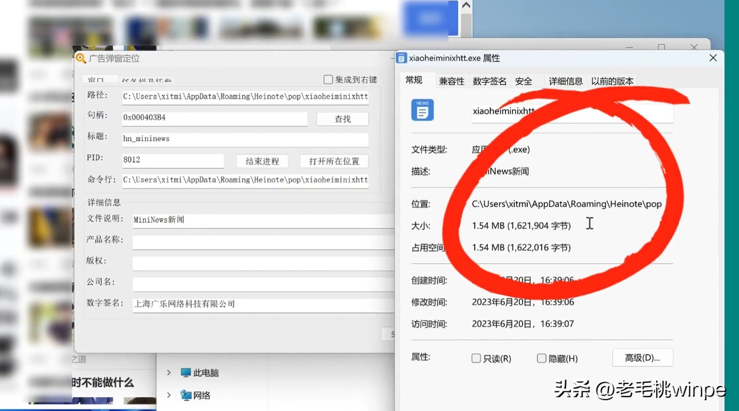This screenshot has height=411, width=739.
Task: Click the 结束进程 button
Action: 262,161
